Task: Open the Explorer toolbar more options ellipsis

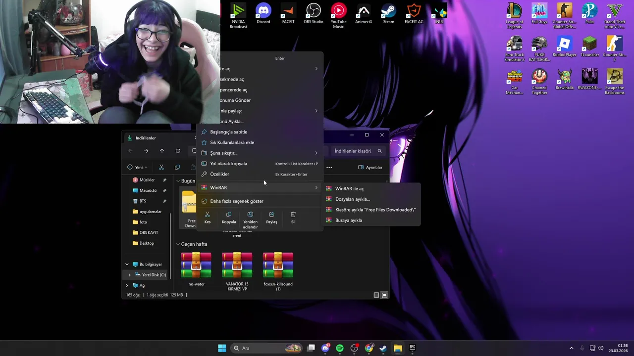Action: (329, 167)
